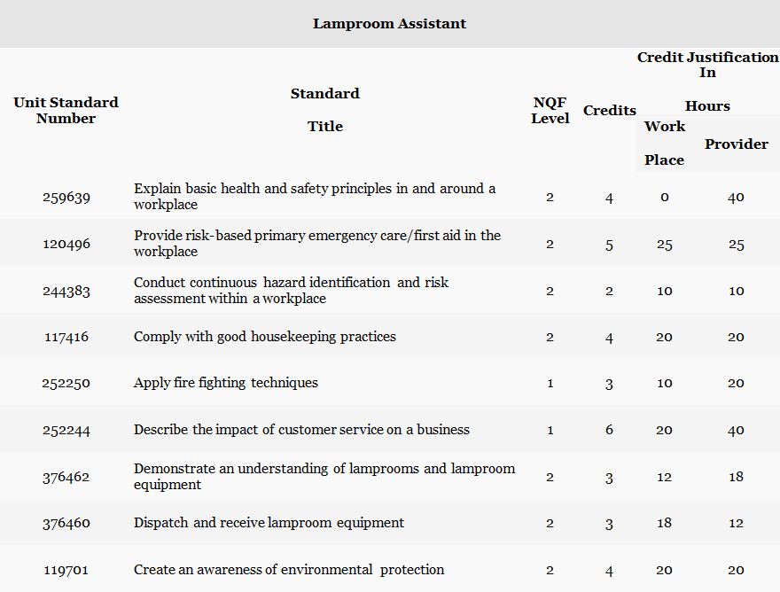Select the 'Apply fire fighting techniques' title
This screenshot has height=592, width=780.
click(226, 384)
